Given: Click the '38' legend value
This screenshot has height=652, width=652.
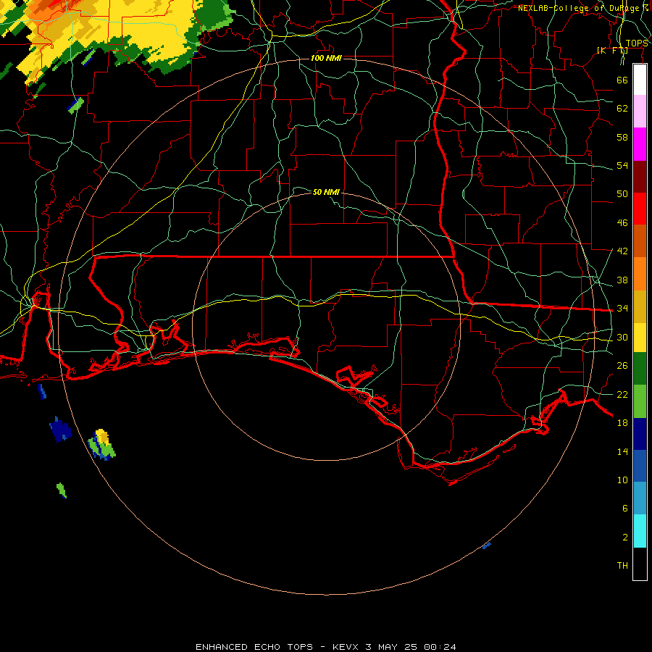Looking at the screenshot, I should coord(622,280).
